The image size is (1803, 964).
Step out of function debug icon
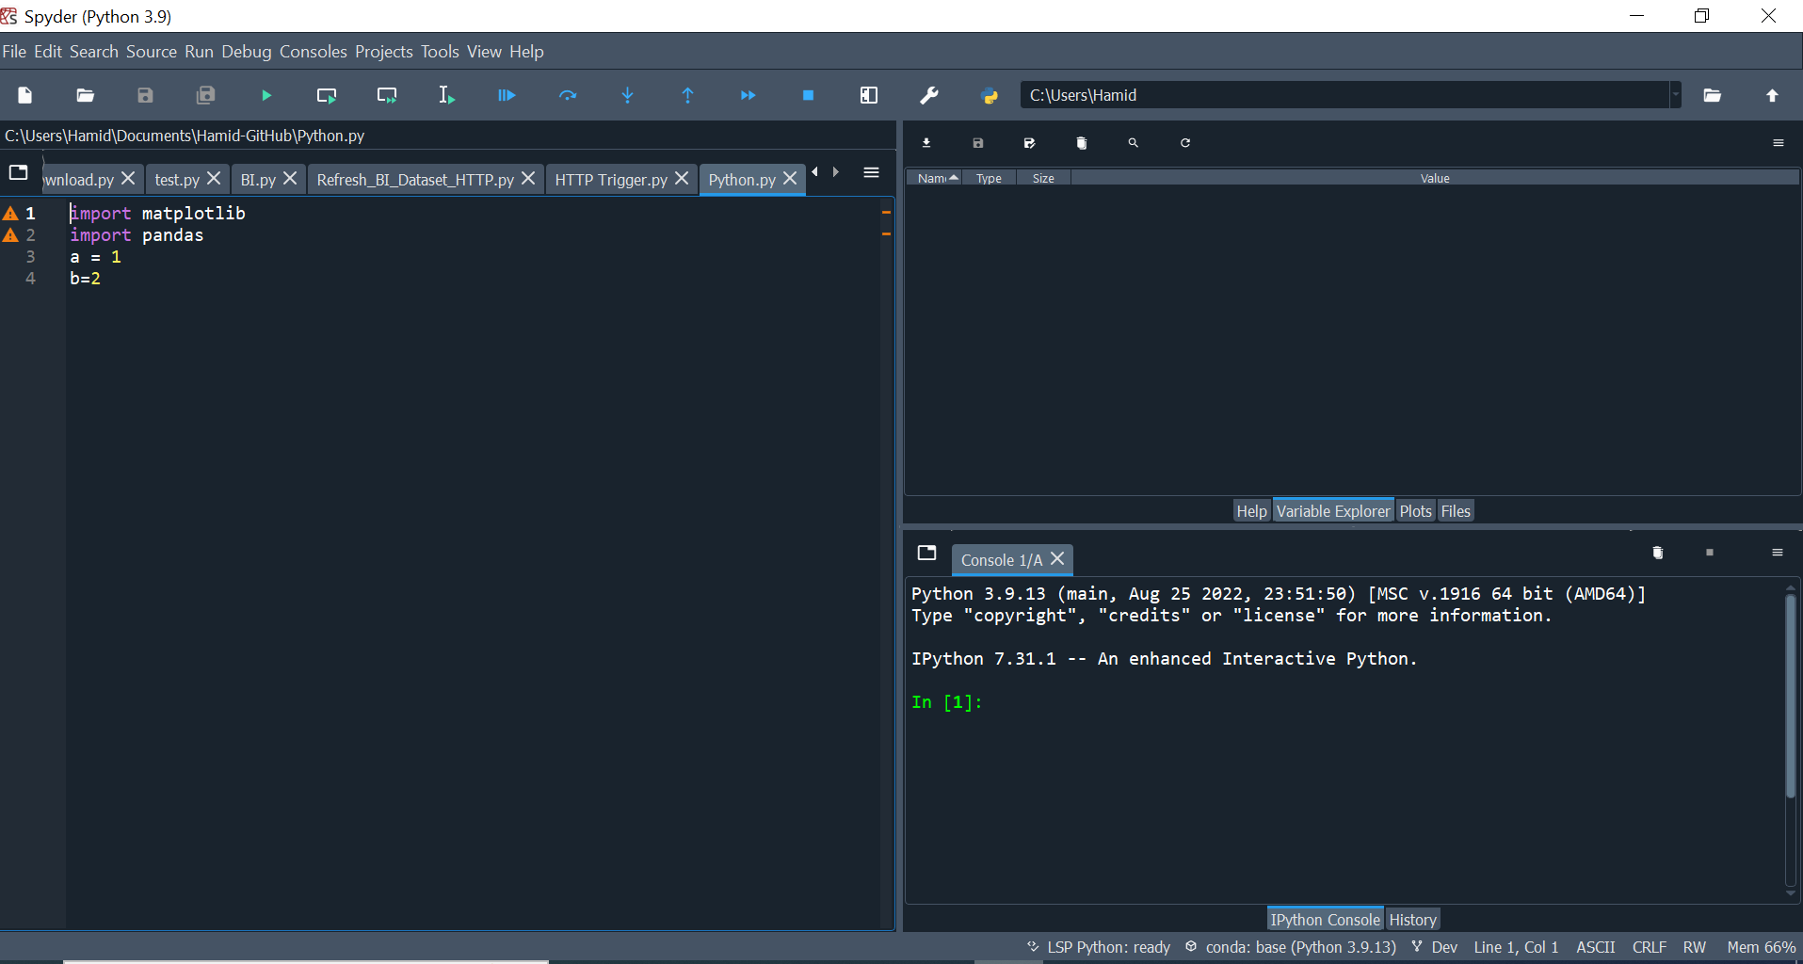click(x=688, y=95)
